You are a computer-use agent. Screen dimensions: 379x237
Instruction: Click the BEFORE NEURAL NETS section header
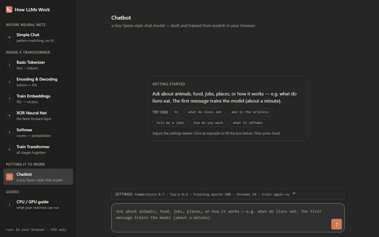tap(26, 24)
